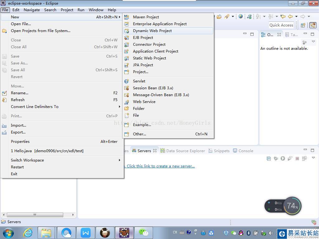Image resolution: width=319 pixels, height=239 pixels.
Task: Click the outline sort icon in Outline view
Action: [x=305, y=42]
